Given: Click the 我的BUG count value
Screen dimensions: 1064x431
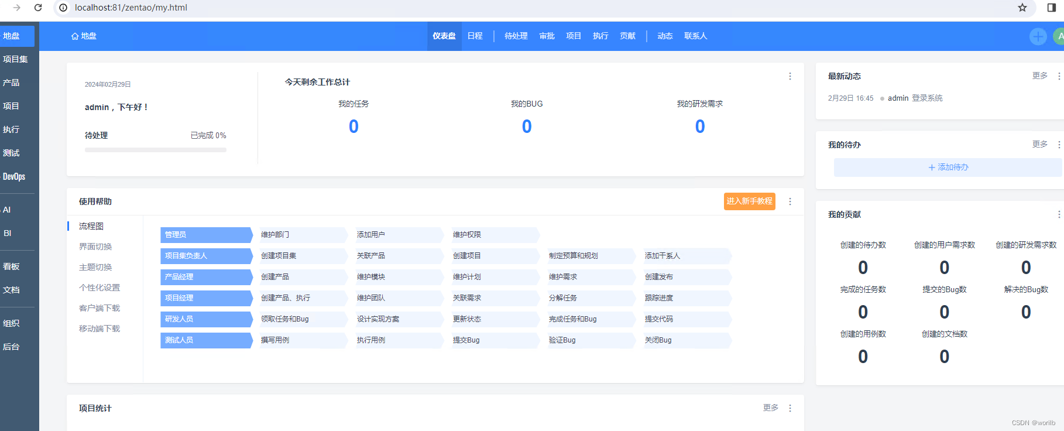Looking at the screenshot, I should [x=527, y=126].
